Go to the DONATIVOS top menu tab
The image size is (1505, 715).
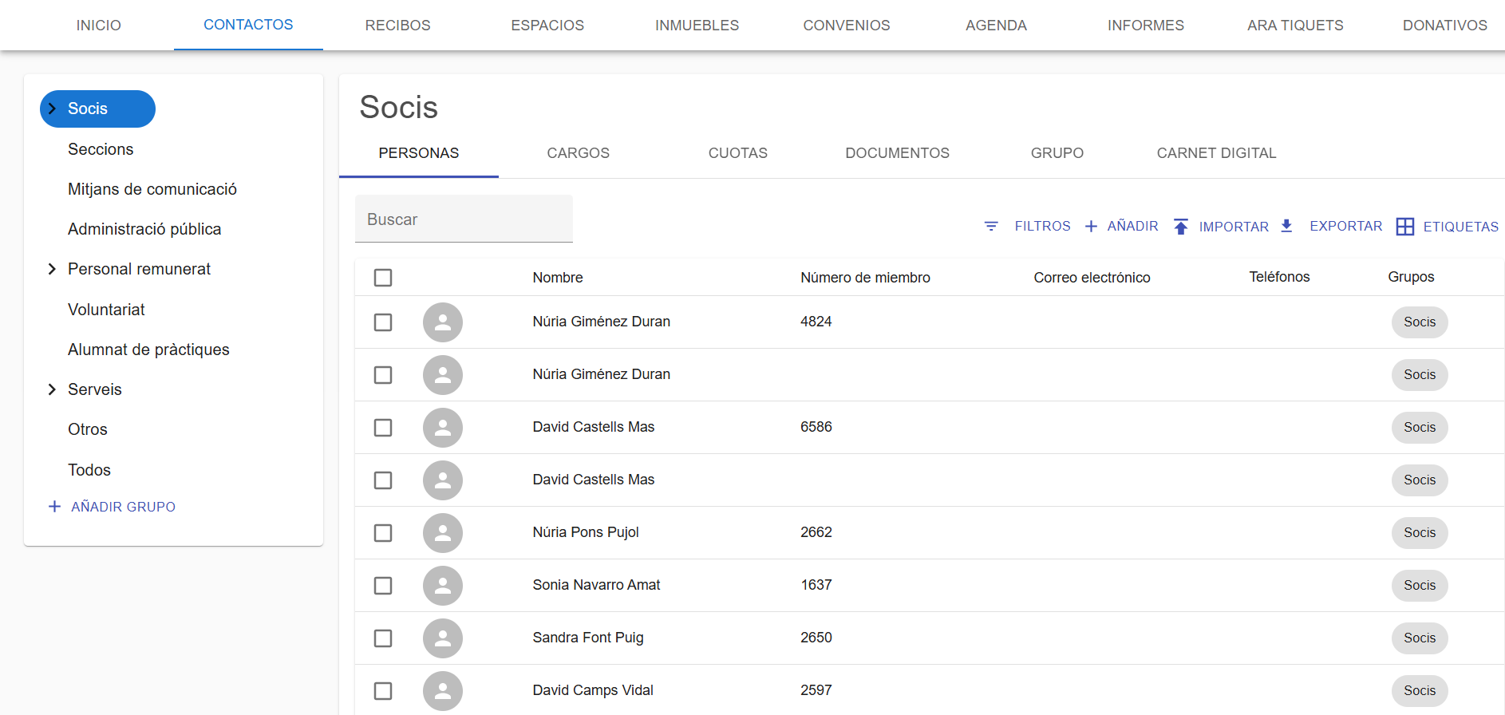[1445, 26]
